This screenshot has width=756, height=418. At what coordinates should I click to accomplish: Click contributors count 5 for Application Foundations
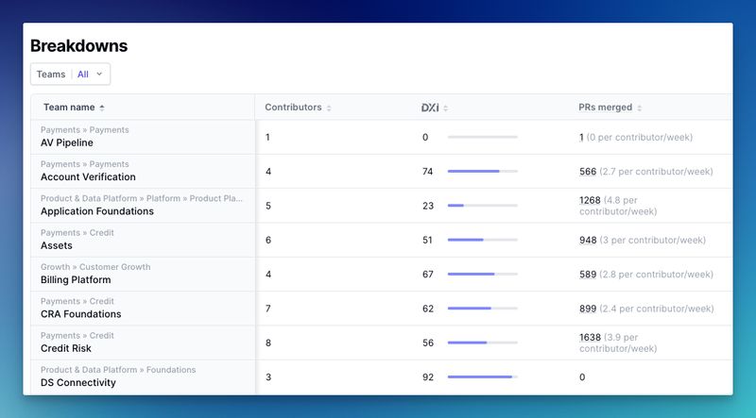coord(268,206)
